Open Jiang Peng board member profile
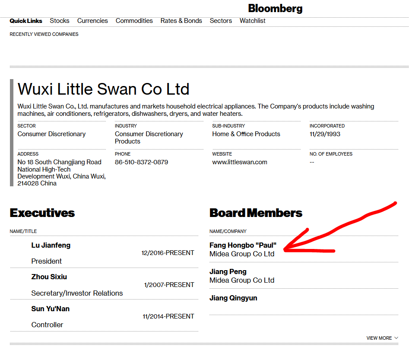The width and height of the screenshot is (409, 354). [x=228, y=271]
